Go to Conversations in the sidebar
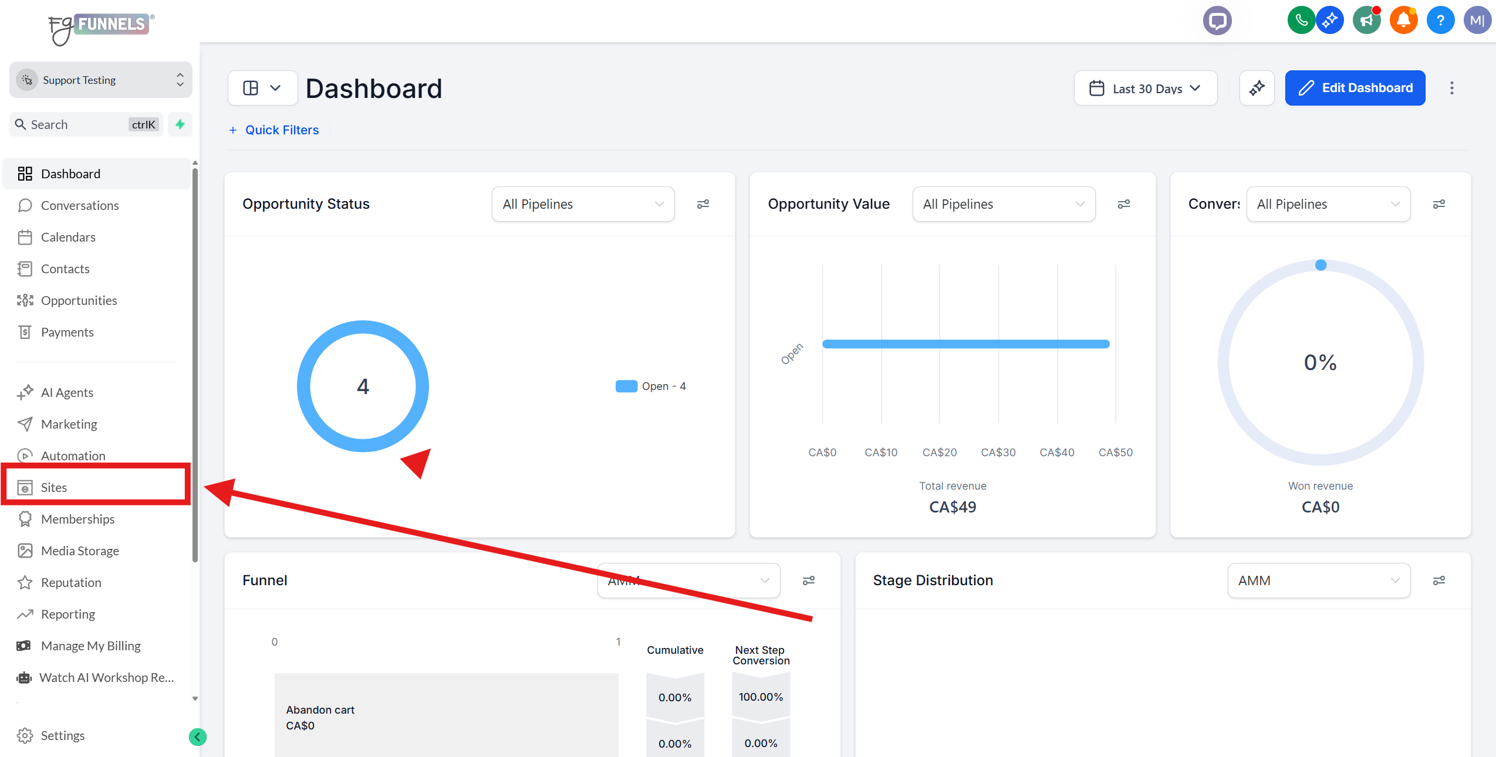The image size is (1496, 757). point(80,205)
